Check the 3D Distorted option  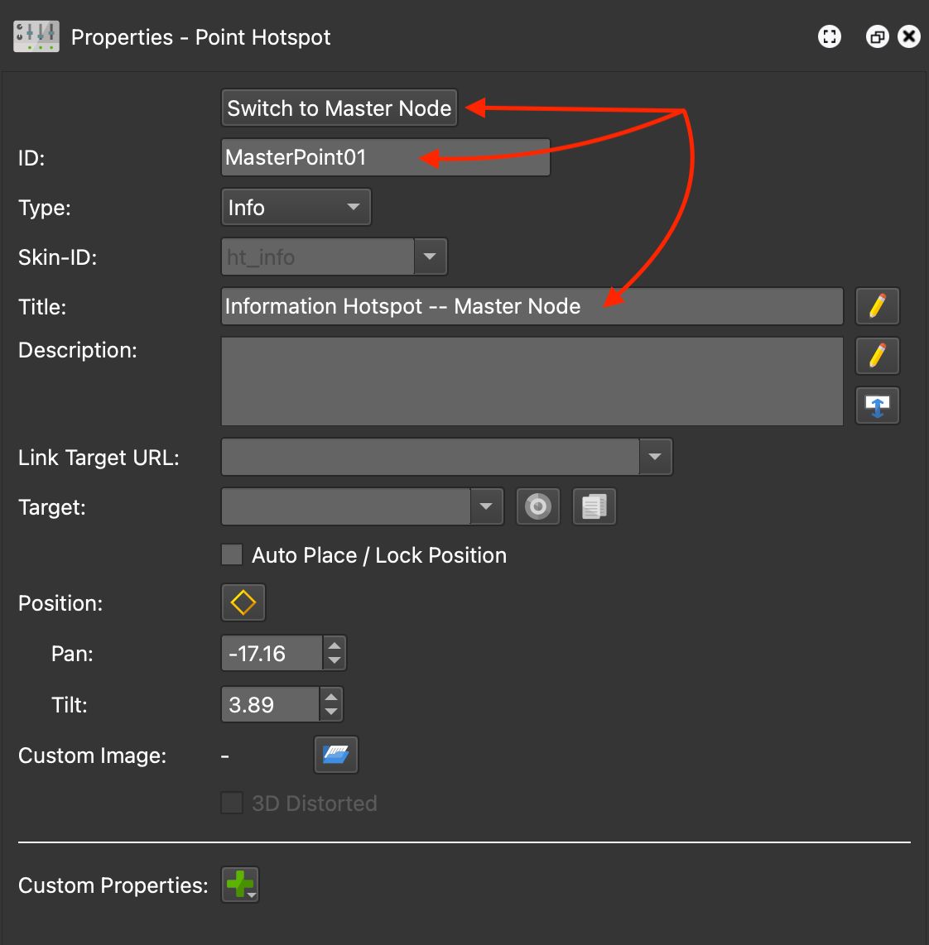(x=232, y=803)
